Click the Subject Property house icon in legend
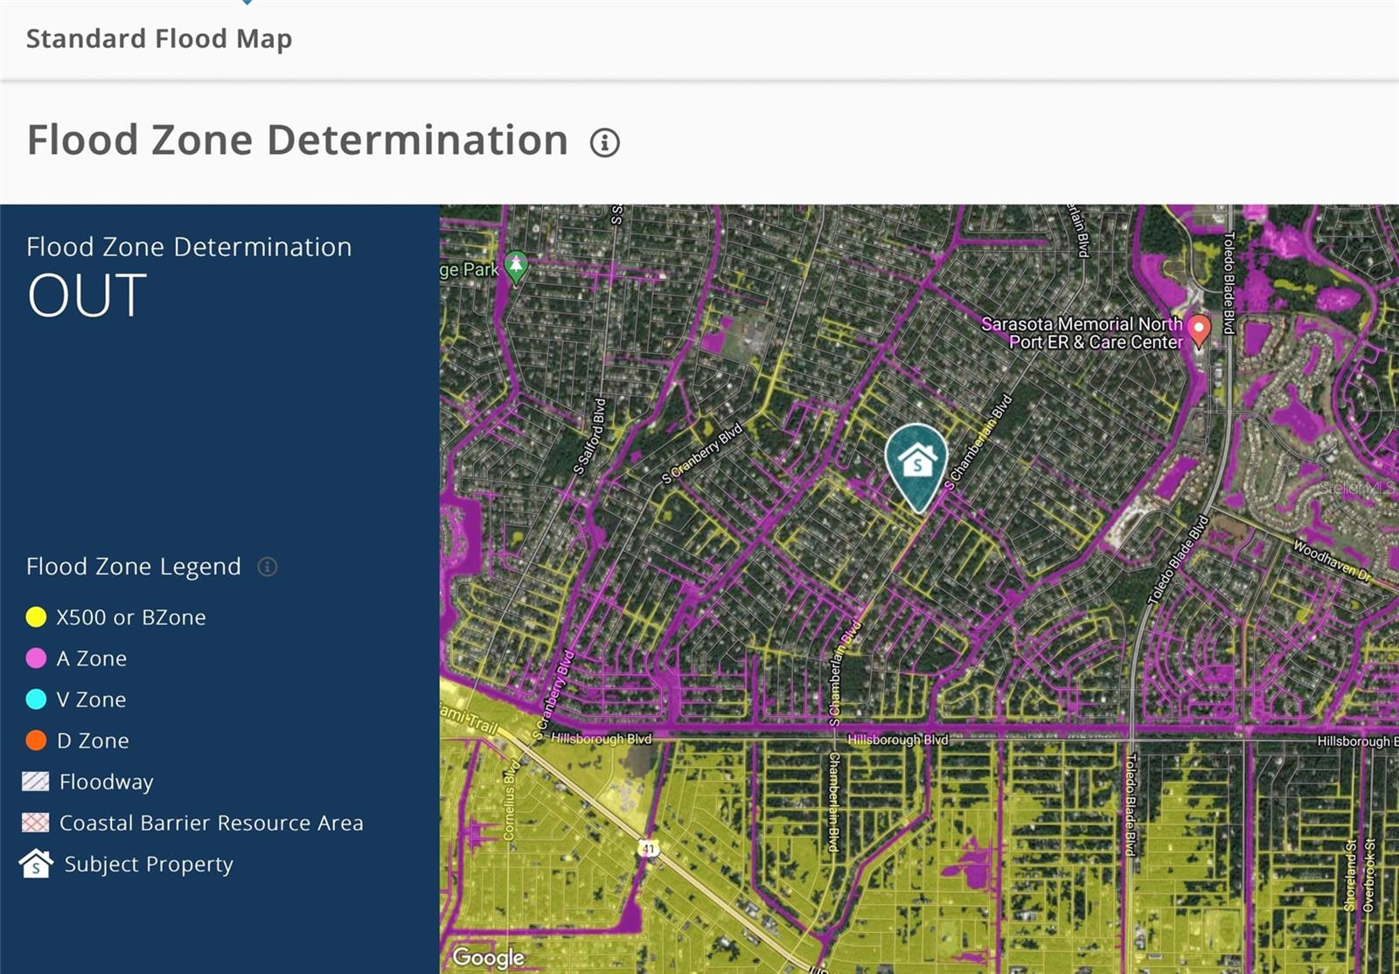The image size is (1399, 974). pos(36,864)
